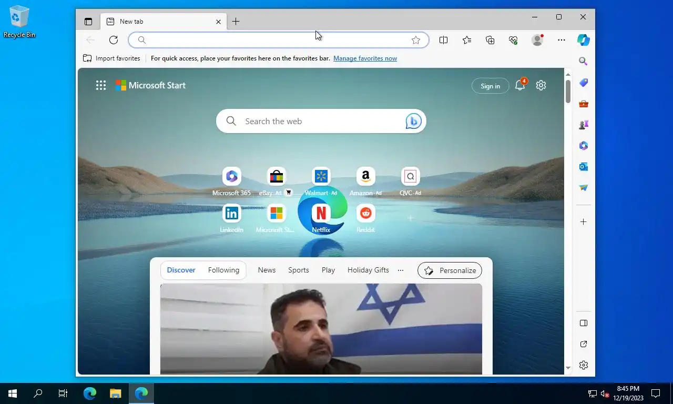Customize sidebar with the plus icon
673x404 pixels.
(583, 222)
